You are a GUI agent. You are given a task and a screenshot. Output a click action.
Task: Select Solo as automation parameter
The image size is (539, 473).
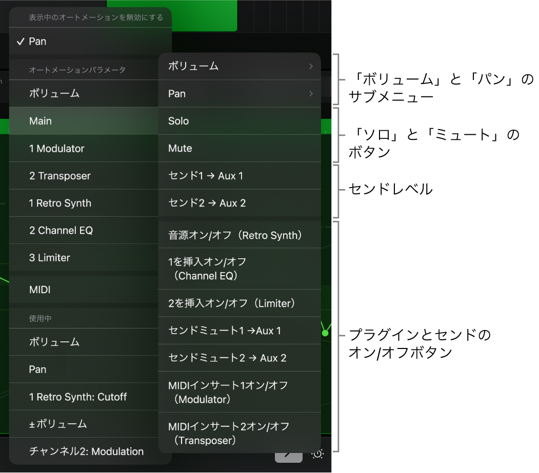(239, 121)
